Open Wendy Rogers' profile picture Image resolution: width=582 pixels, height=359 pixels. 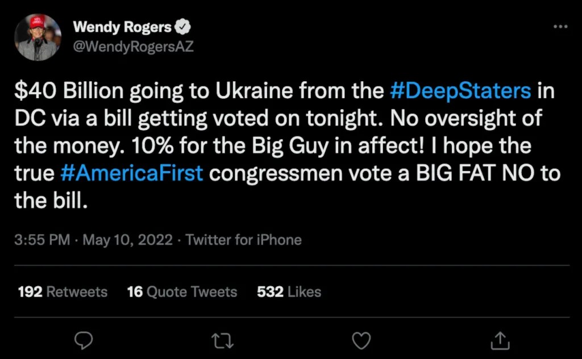38,38
